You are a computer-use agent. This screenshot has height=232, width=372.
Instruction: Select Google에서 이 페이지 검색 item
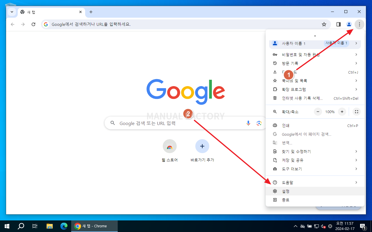point(315,134)
